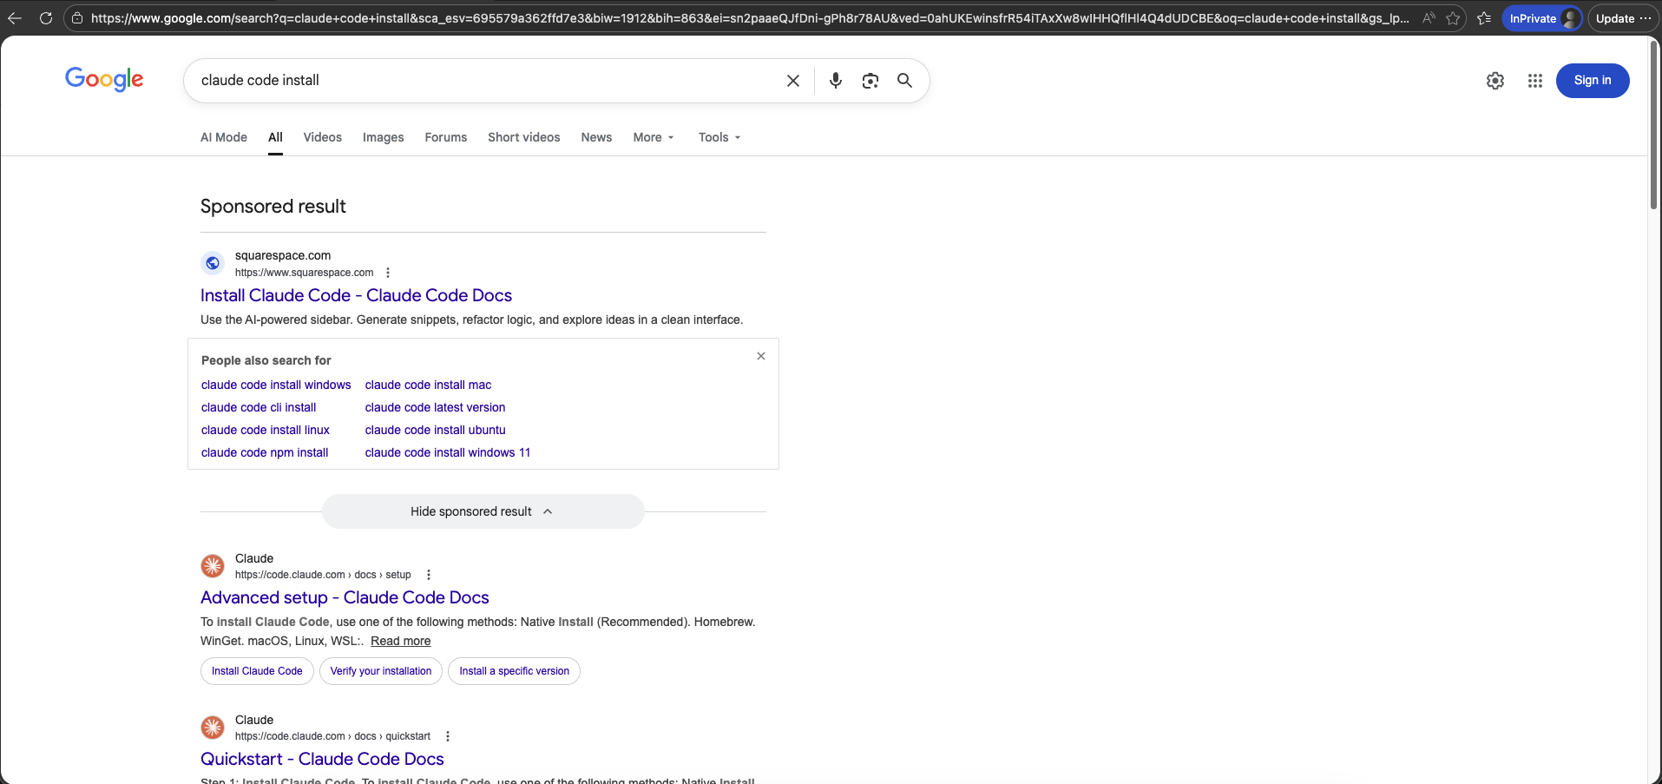Switch to the Videos tab

pos(323,137)
